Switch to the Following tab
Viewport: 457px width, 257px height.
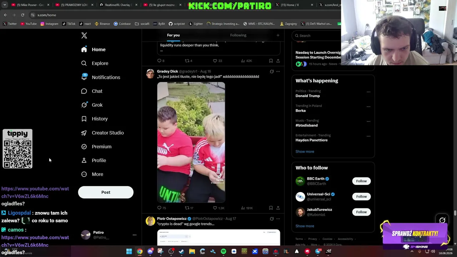click(x=238, y=35)
